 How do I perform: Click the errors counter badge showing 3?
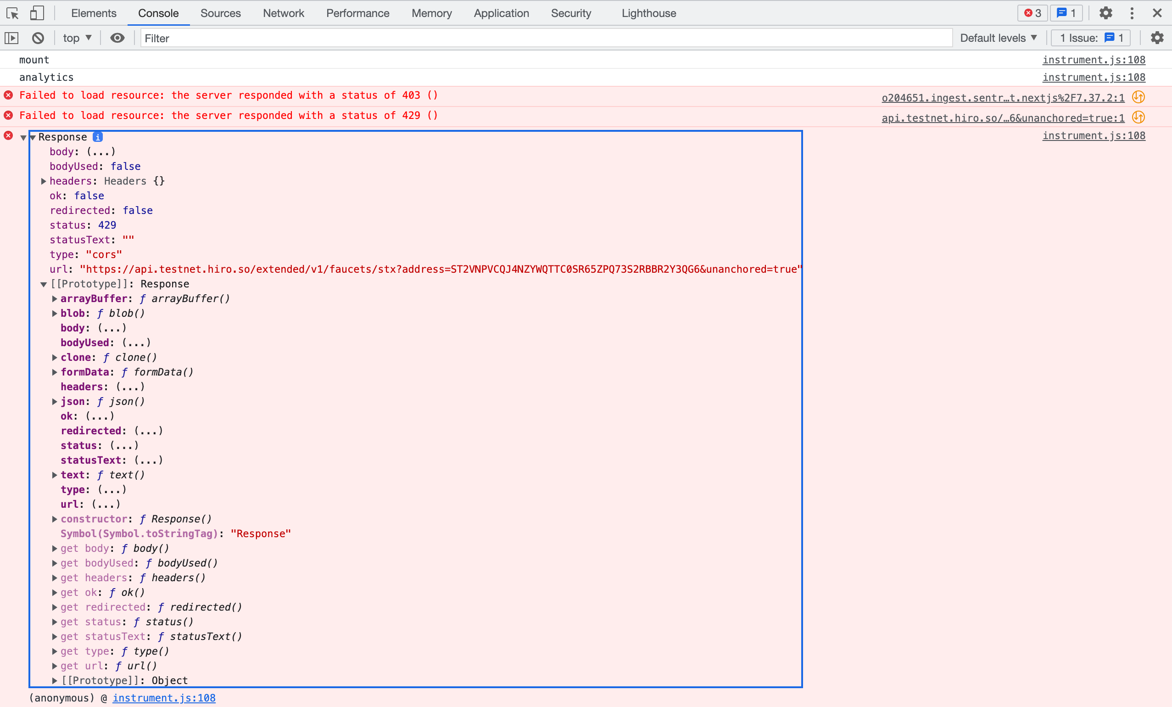click(1031, 13)
